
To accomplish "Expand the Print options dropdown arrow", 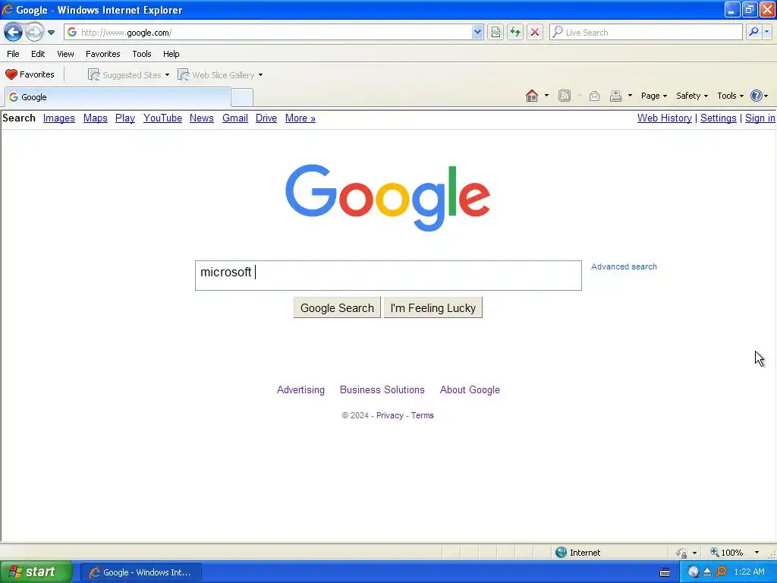I will point(630,96).
